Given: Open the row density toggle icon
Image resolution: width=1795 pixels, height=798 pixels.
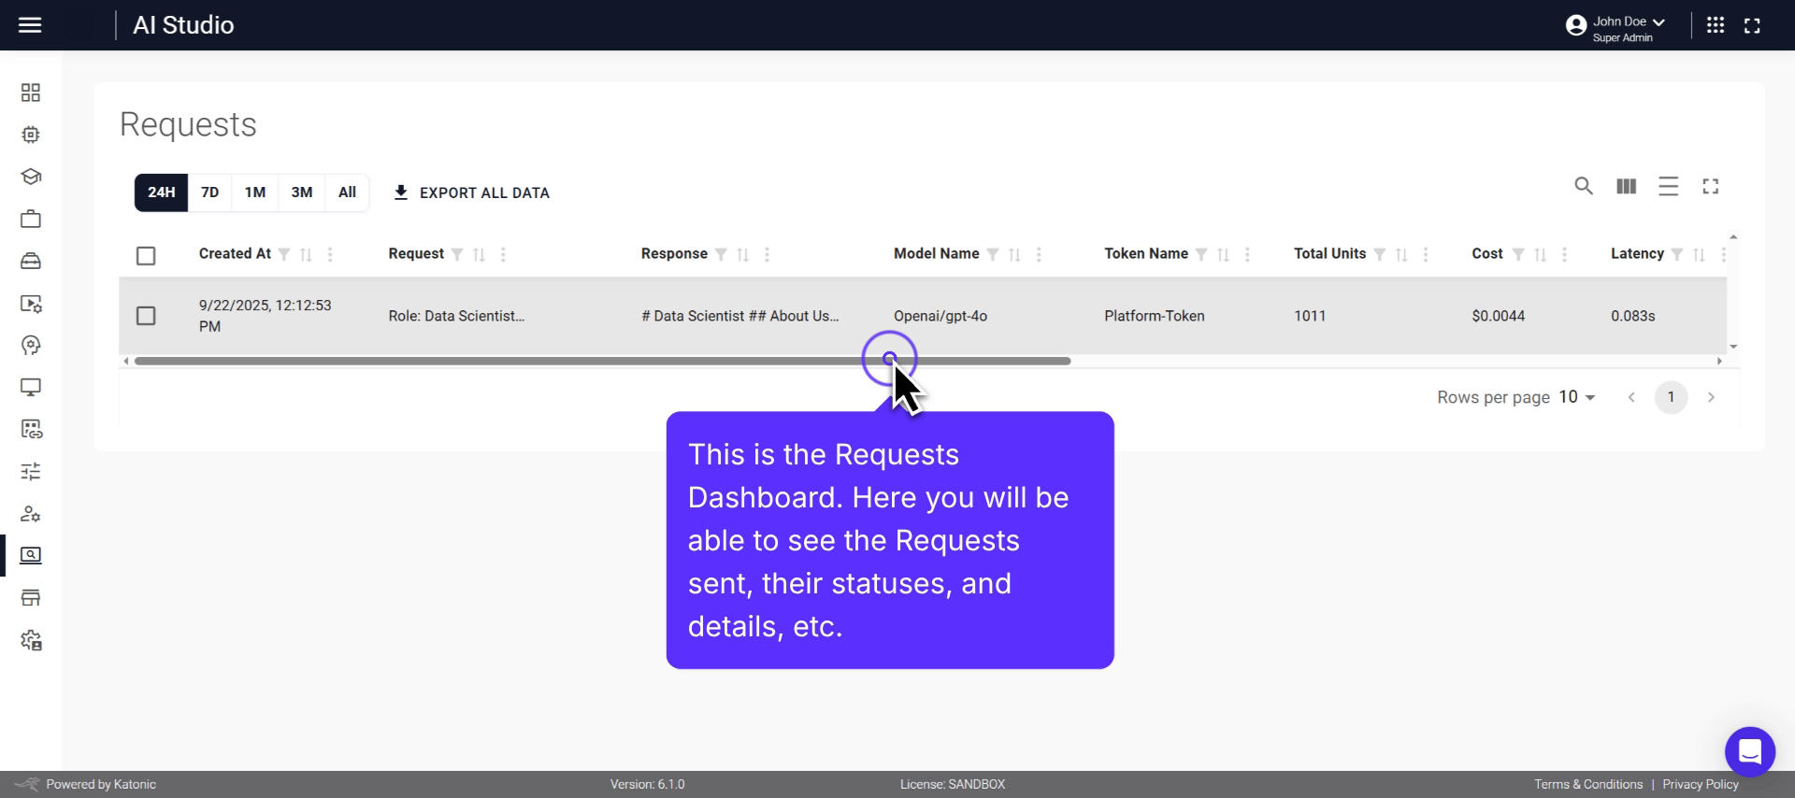Looking at the screenshot, I should pos(1669,186).
